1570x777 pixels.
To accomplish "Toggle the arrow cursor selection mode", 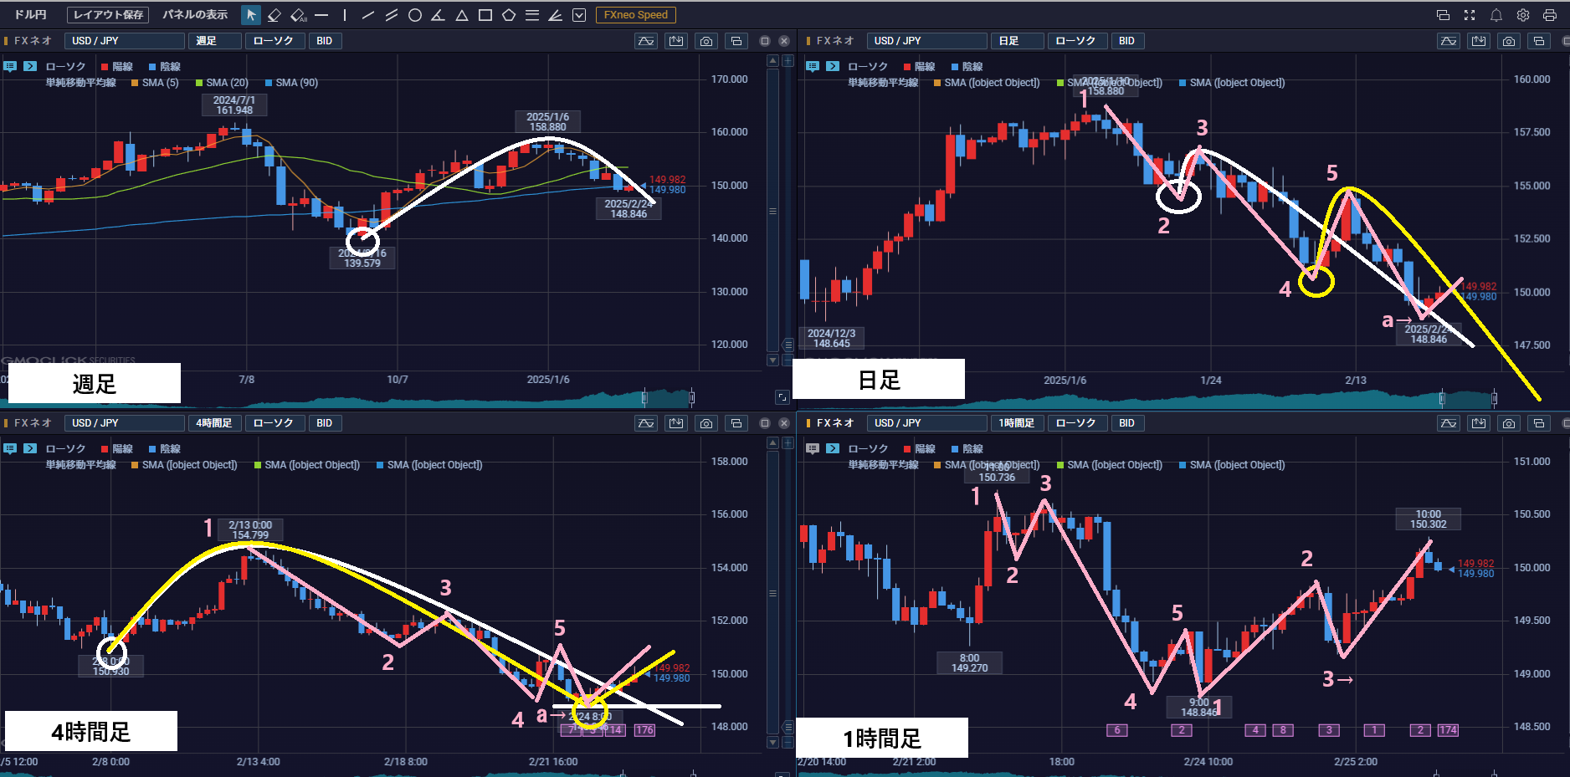I will (251, 15).
